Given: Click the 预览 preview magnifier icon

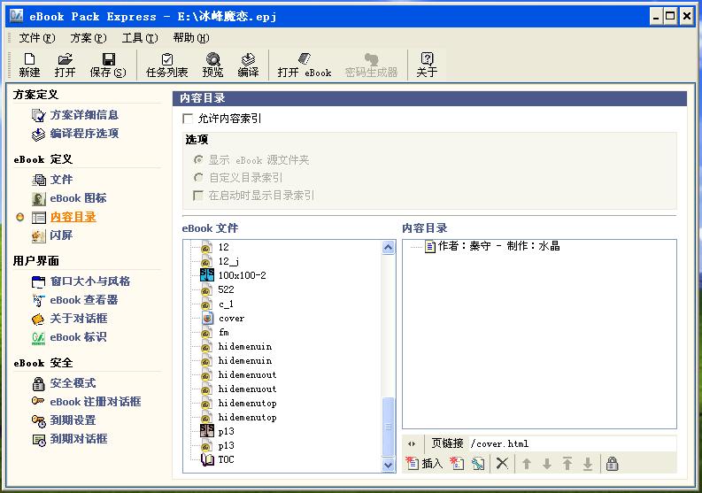Looking at the screenshot, I should click(x=212, y=65).
